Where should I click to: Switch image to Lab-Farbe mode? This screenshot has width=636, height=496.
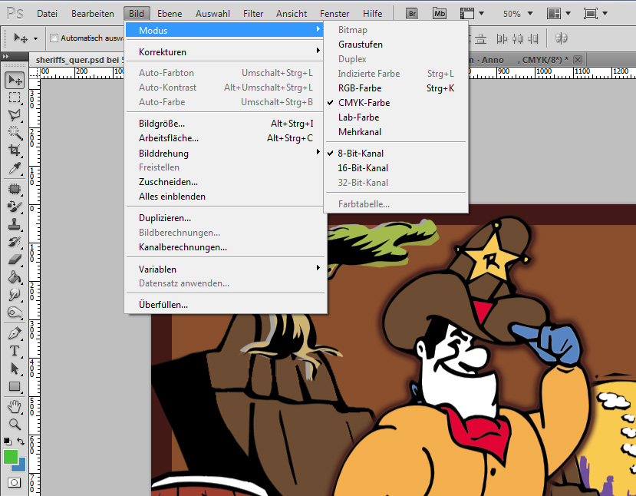click(358, 117)
